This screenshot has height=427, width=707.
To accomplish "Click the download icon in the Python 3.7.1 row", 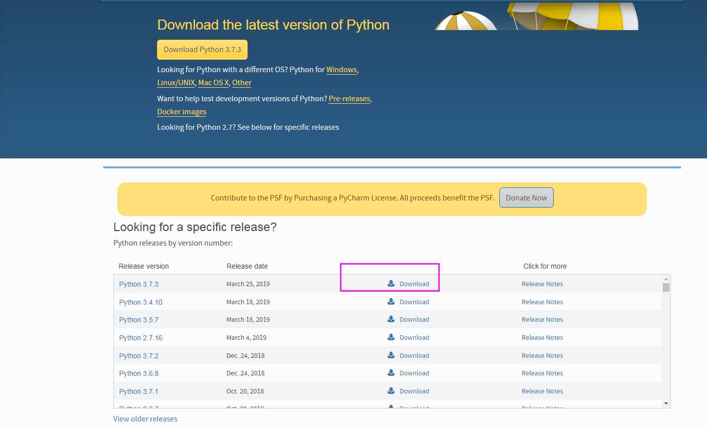I will [391, 391].
